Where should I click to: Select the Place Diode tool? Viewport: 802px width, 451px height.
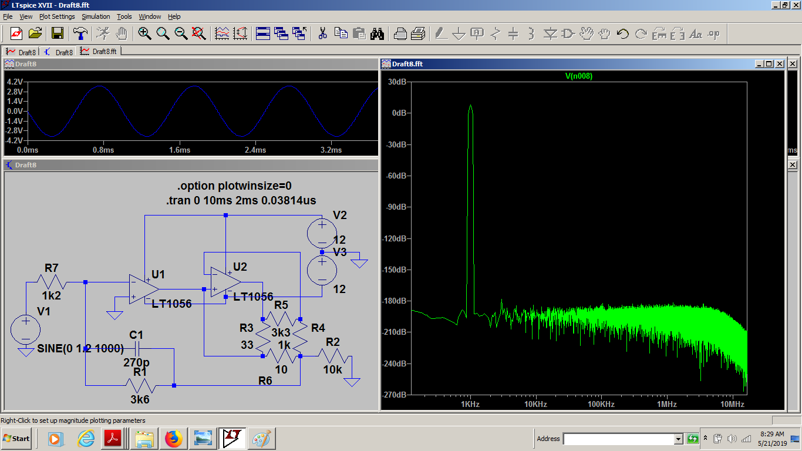click(550, 33)
